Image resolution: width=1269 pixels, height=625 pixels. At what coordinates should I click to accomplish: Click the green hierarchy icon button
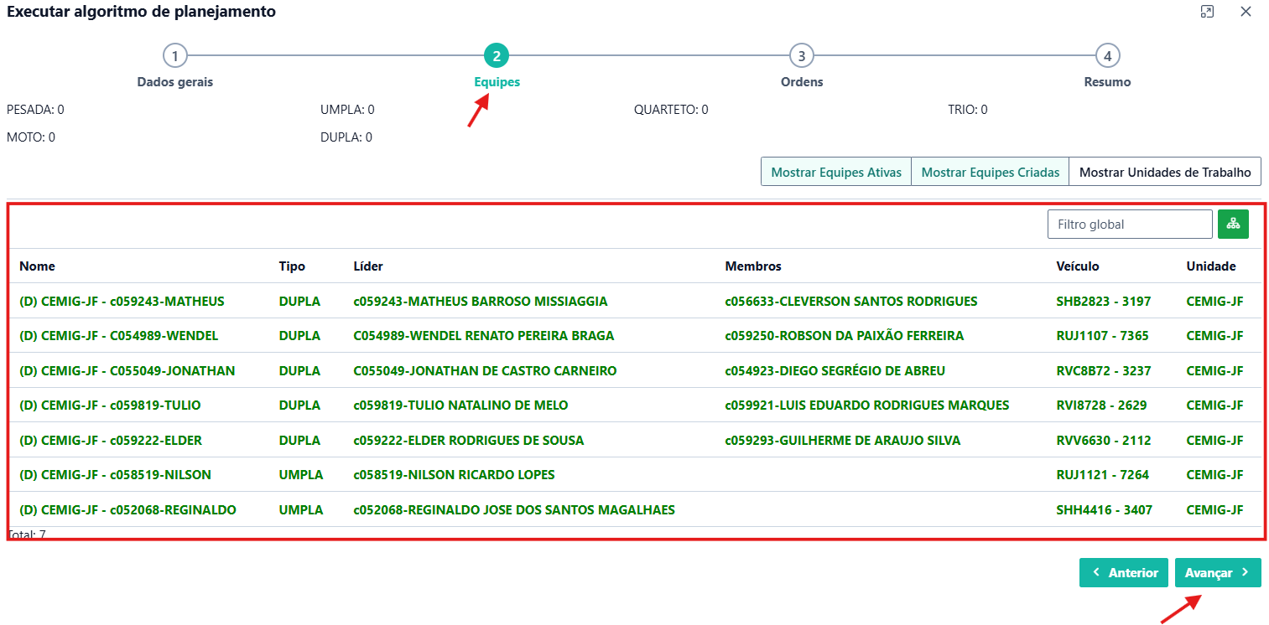(x=1233, y=224)
